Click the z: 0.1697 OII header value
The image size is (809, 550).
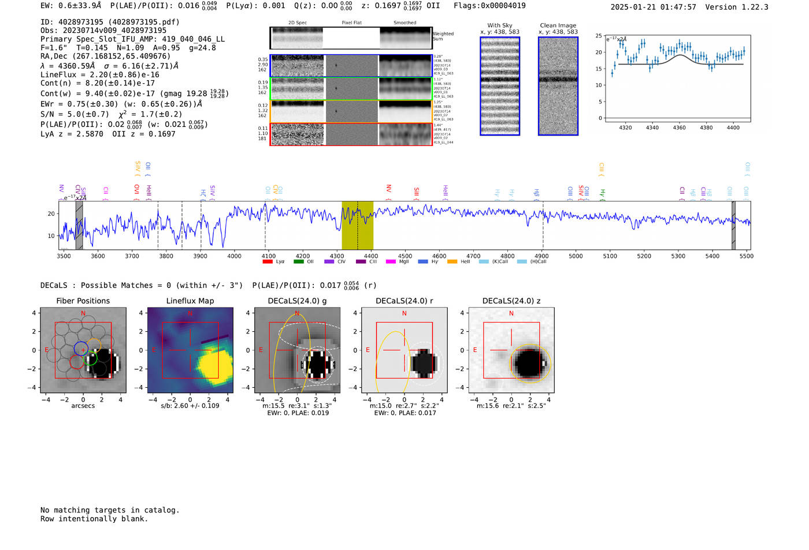[x=400, y=6]
